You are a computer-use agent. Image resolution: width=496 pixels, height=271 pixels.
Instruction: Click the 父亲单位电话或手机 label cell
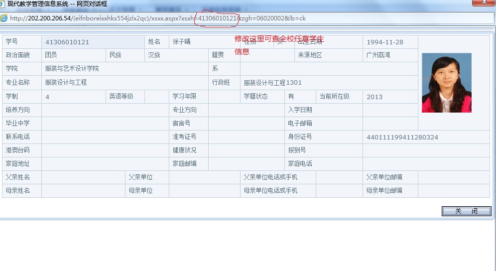tap(278, 177)
